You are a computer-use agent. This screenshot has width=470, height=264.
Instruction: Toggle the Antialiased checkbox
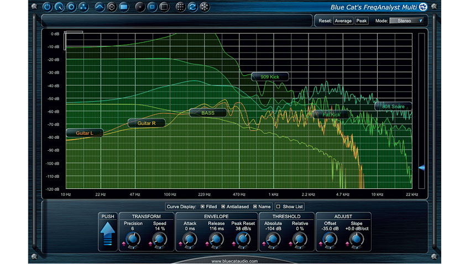[223, 207]
